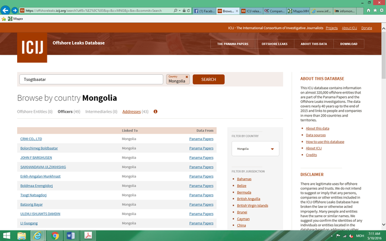Screen dimensions: 386x241
Task: Click the page scrollbar up arrow
Action: (384, 29)
